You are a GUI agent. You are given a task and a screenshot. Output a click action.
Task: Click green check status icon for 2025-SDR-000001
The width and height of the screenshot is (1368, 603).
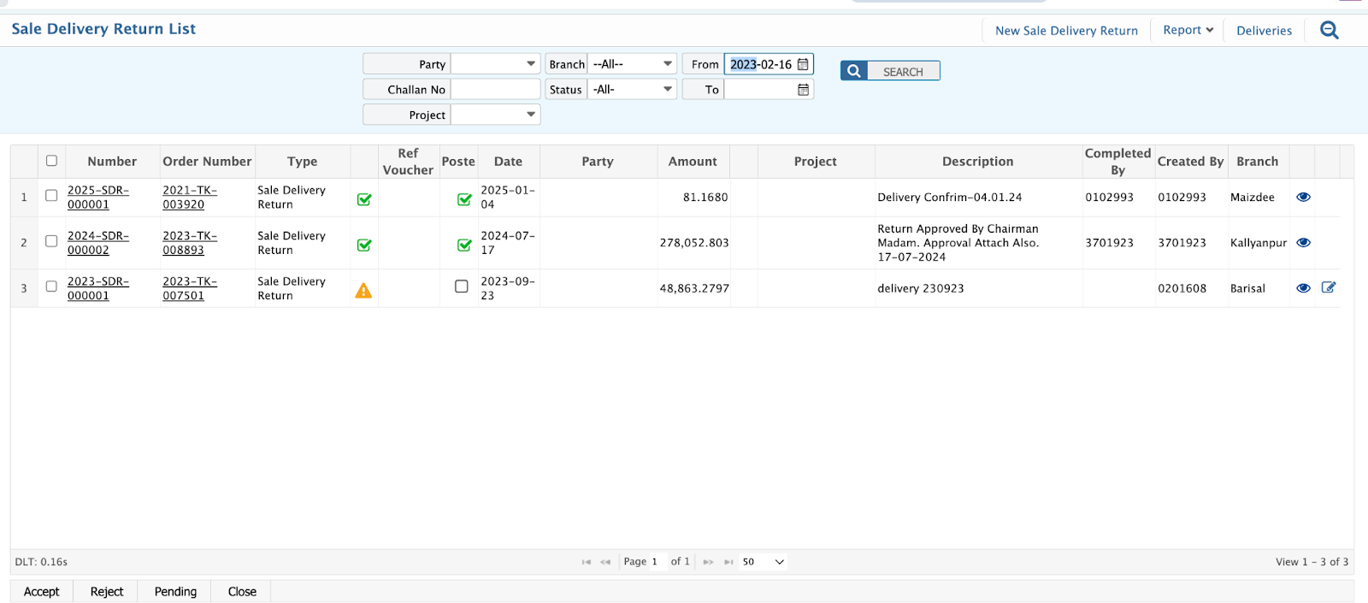364,199
